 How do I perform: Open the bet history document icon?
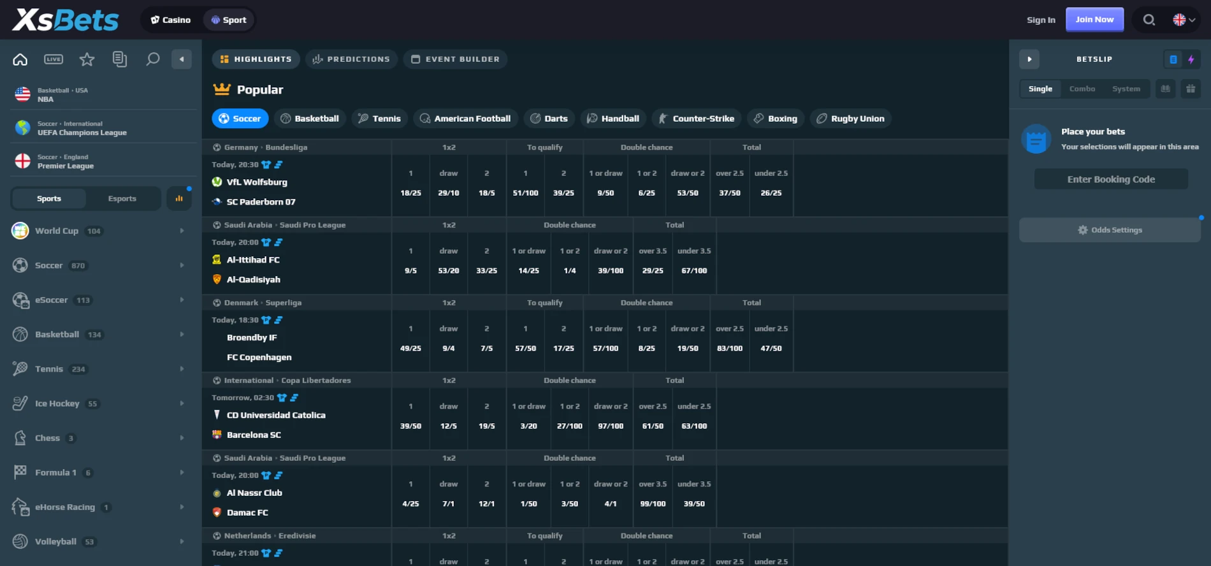(119, 59)
